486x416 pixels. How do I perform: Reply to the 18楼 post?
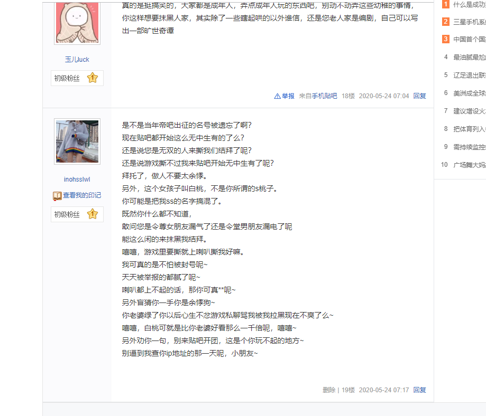(x=420, y=96)
